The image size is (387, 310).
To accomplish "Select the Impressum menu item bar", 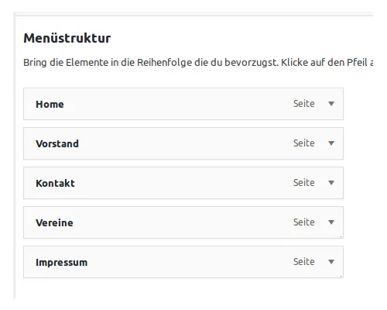I will point(183,262).
